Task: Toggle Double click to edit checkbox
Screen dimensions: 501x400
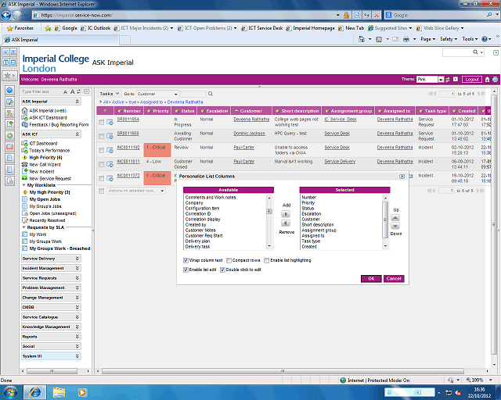Action: tap(224, 269)
